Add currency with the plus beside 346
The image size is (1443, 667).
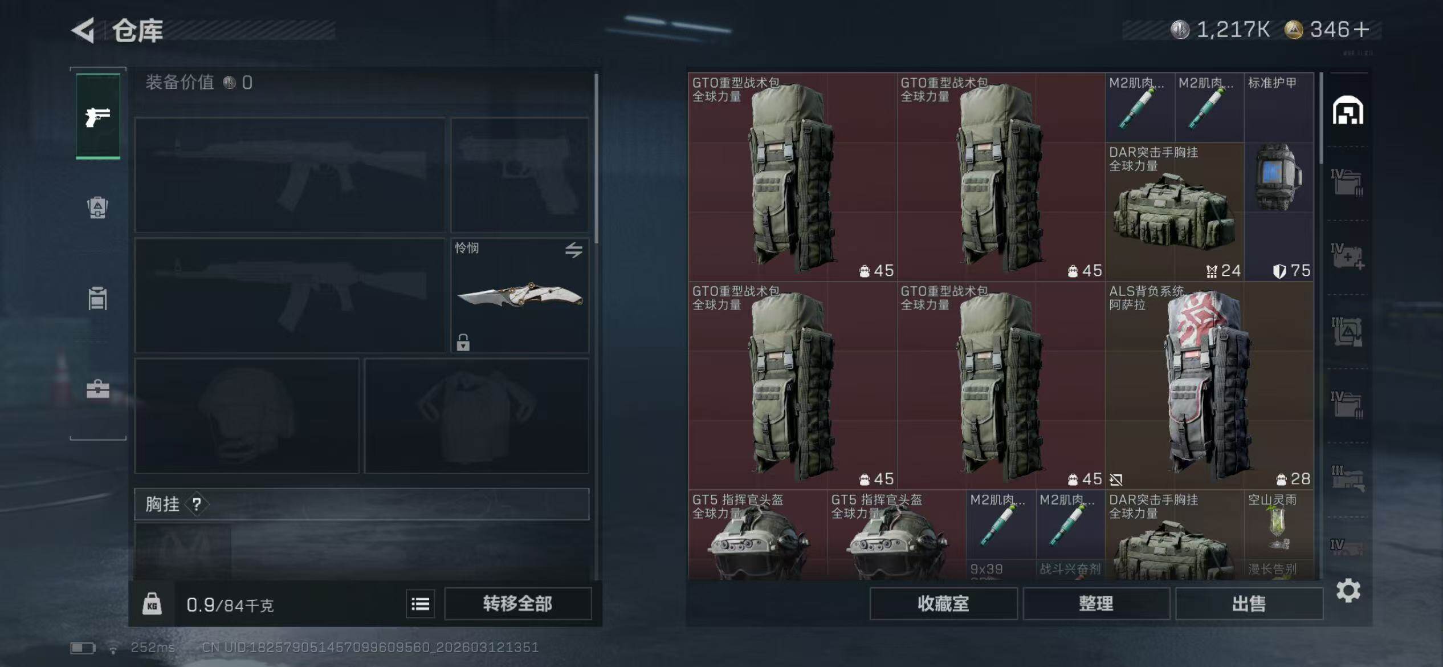coord(1361,30)
